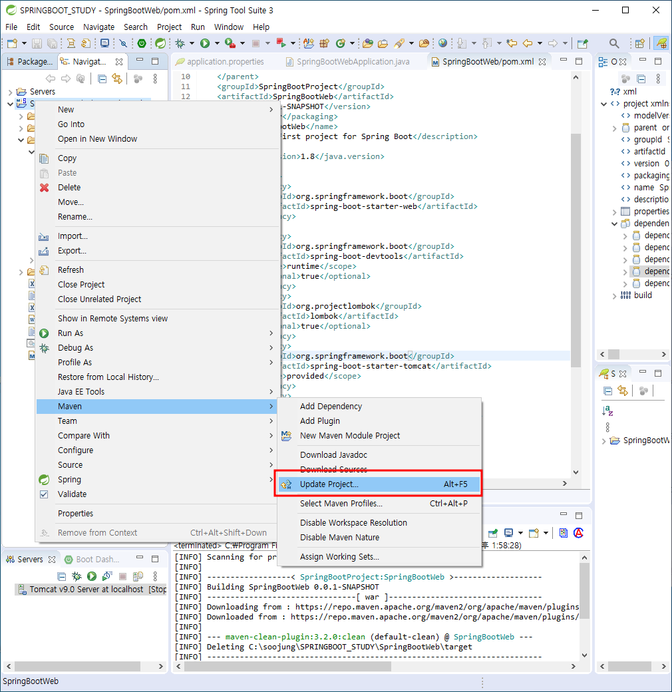Collapse All in the Outline view
Viewport: 672px width, 692px height.
[641, 79]
